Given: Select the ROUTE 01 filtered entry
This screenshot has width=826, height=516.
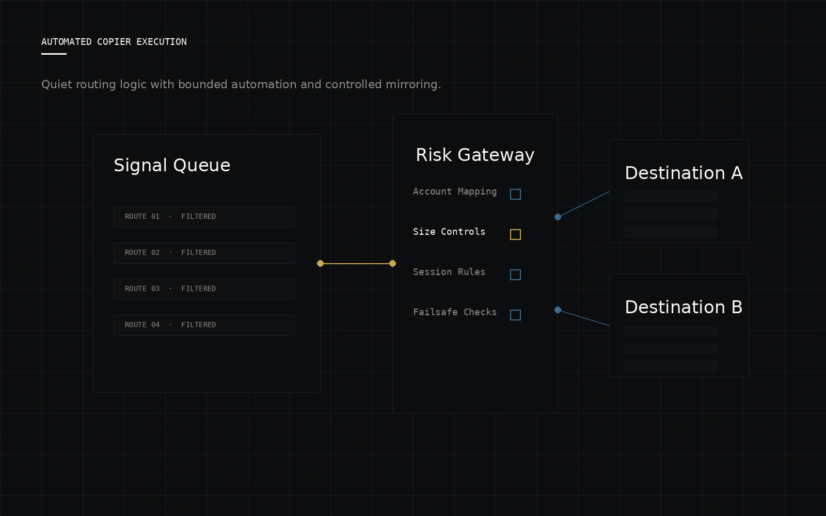Looking at the screenshot, I should click(204, 217).
